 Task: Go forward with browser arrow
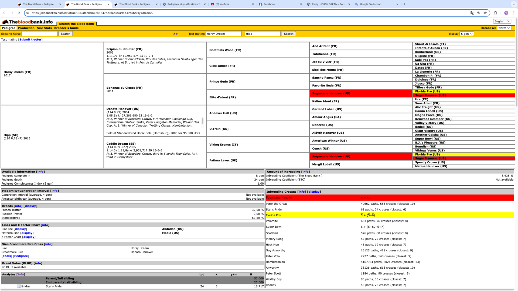pos(12,13)
